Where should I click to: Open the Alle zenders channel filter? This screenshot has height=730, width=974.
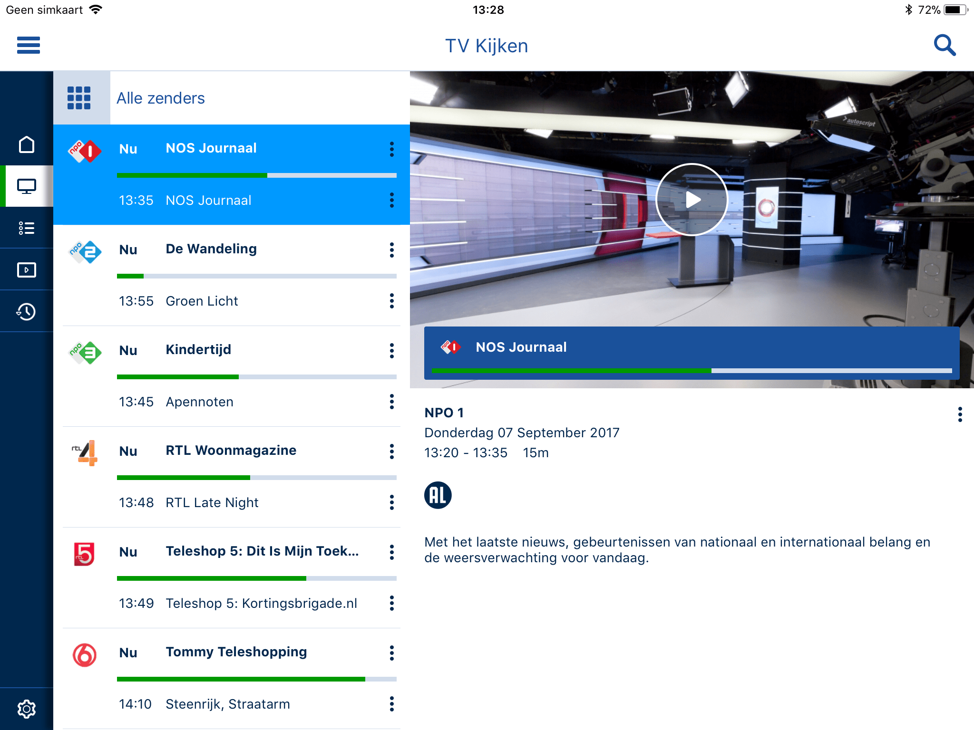click(x=161, y=98)
